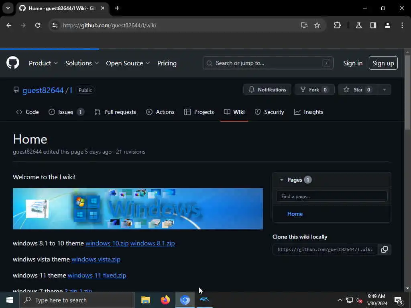Click the wiki clone URL field
Image resolution: width=411 pixels, height=308 pixels.
[x=325, y=249]
